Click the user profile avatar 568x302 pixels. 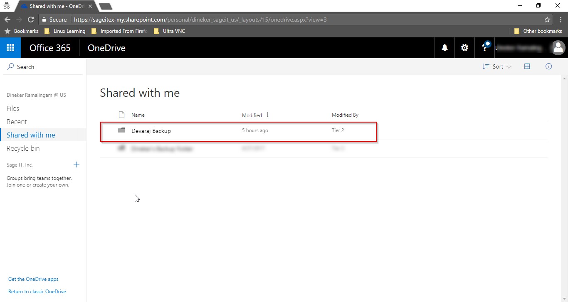558,48
